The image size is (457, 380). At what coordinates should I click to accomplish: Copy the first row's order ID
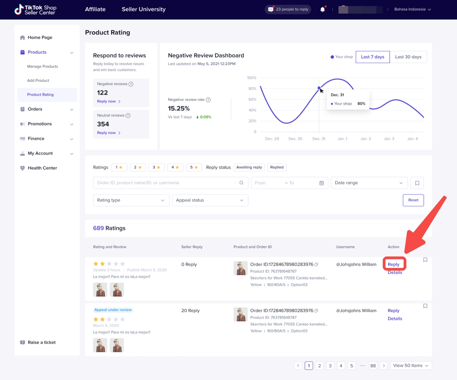(316, 265)
